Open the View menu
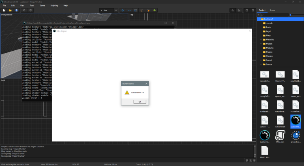 22,6
